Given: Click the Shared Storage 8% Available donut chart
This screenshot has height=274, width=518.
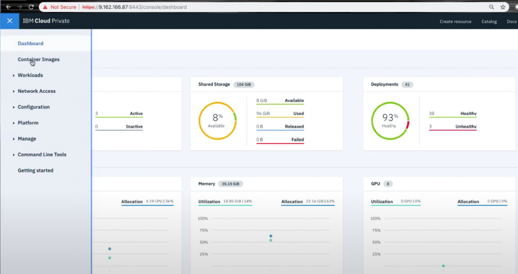Looking at the screenshot, I should [x=217, y=121].
